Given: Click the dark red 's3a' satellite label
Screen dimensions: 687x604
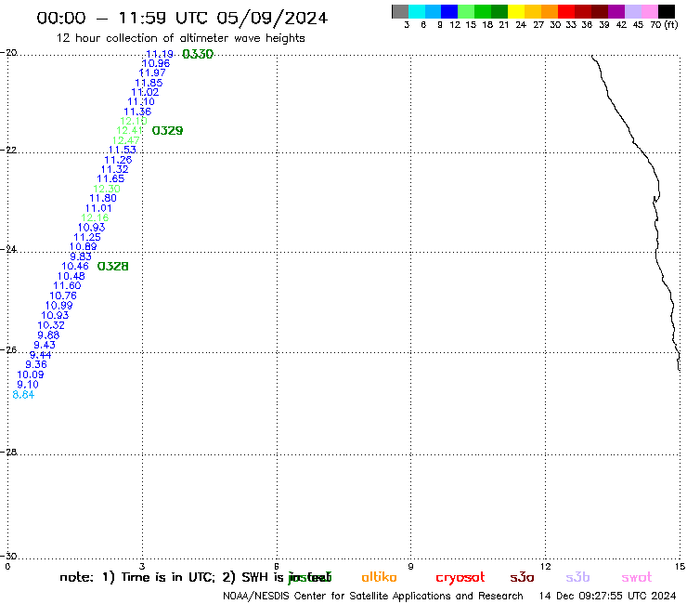Looking at the screenshot, I should click(x=522, y=578).
